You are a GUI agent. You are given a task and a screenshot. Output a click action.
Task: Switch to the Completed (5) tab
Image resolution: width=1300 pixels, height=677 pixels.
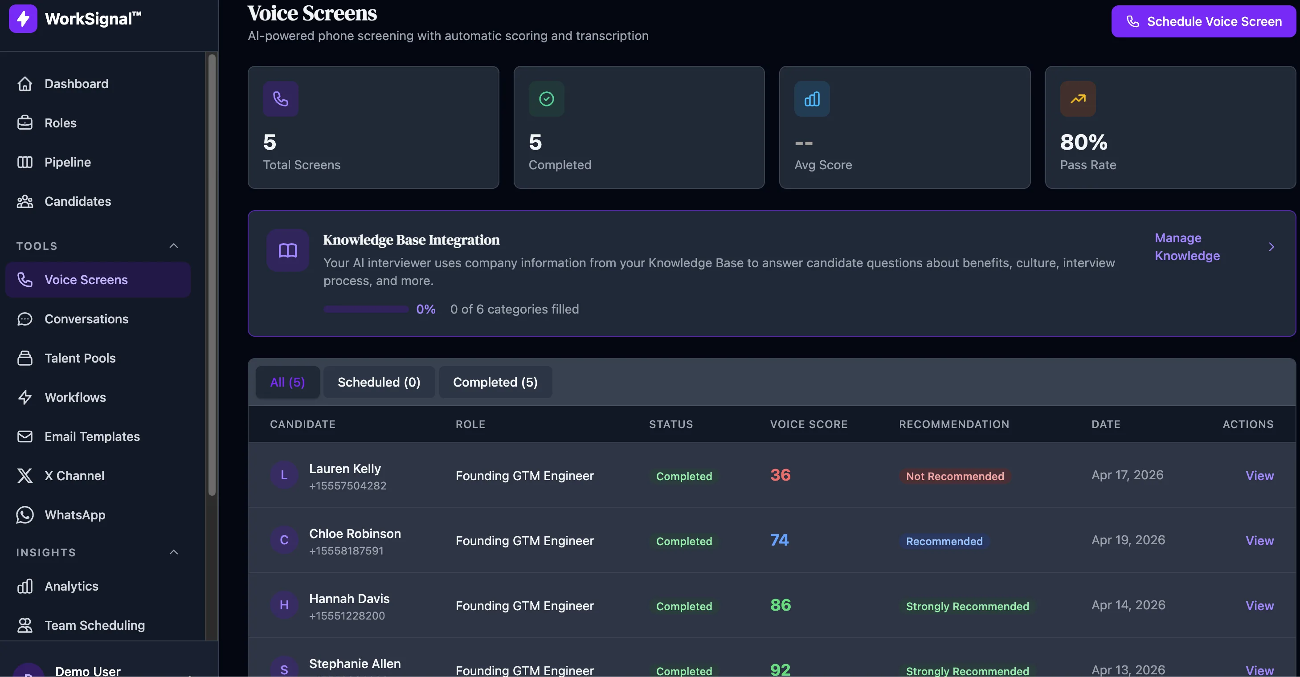pos(495,382)
